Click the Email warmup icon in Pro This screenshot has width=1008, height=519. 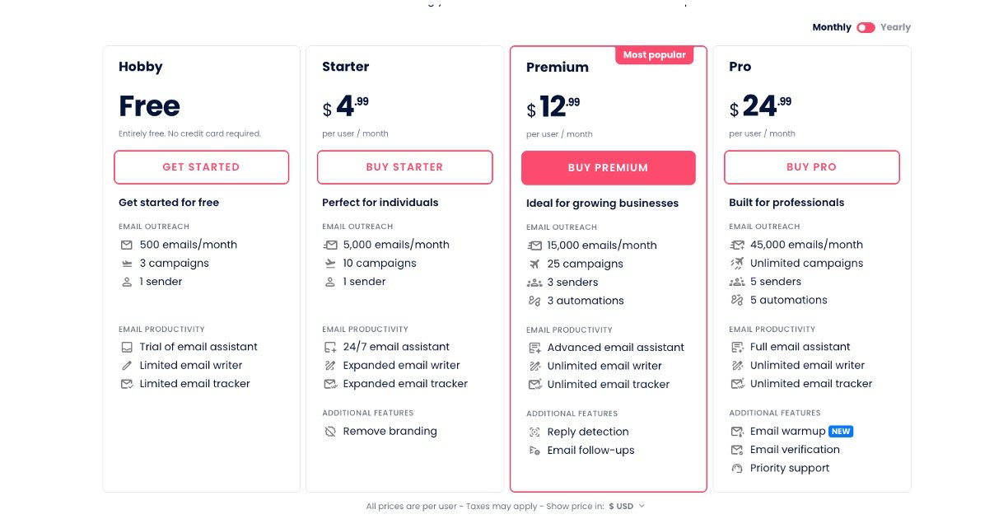coord(737,432)
